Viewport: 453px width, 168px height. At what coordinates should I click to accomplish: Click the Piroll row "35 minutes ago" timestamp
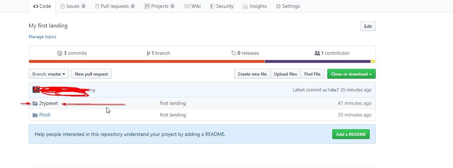(355, 115)
